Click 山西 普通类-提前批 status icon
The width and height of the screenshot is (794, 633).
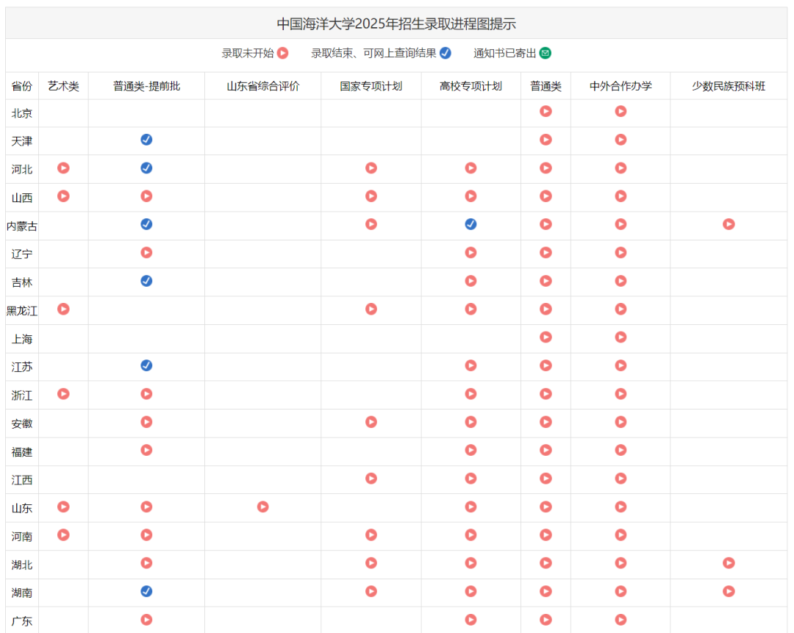point(146,196)
